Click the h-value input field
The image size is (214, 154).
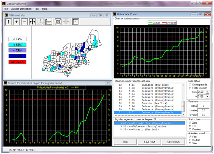(203, 115)
